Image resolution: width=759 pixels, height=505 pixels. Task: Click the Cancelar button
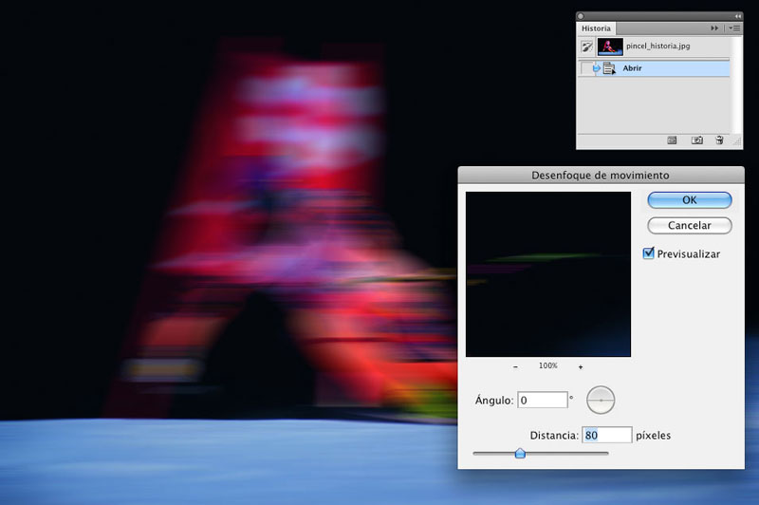tap(690, 225)
